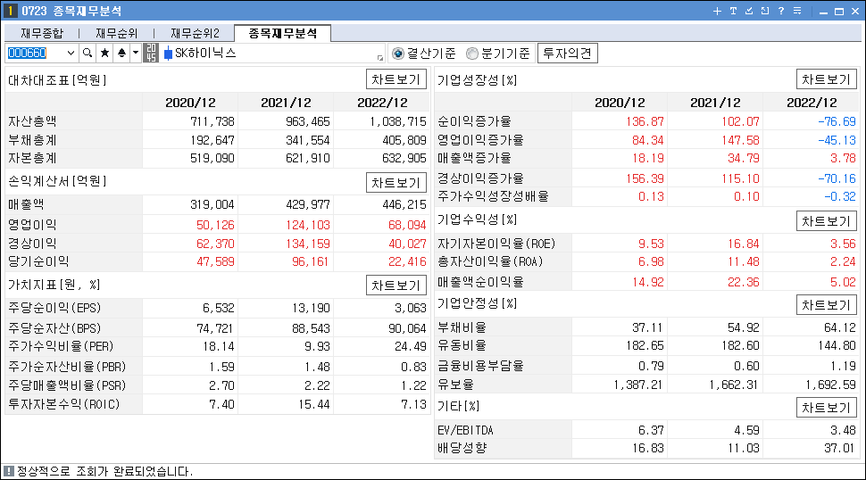
Task: Select the 분기기준 radio button
Action: pyautogui.click(x=471, y=54)
